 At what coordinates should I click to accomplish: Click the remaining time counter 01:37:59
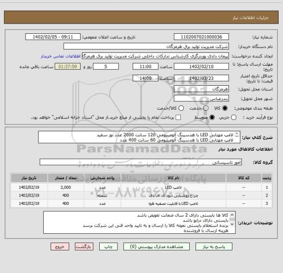tap(68, 67)
